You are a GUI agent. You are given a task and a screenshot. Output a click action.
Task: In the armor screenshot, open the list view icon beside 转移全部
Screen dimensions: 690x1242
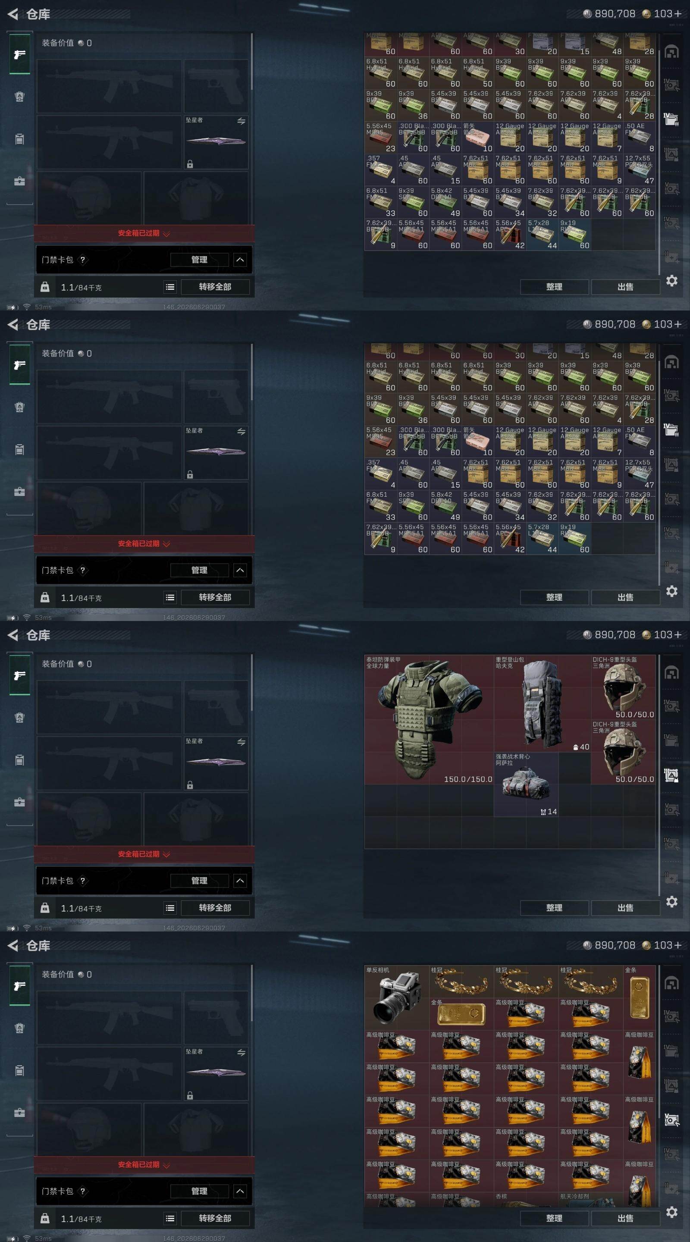(x=170, y=908)
